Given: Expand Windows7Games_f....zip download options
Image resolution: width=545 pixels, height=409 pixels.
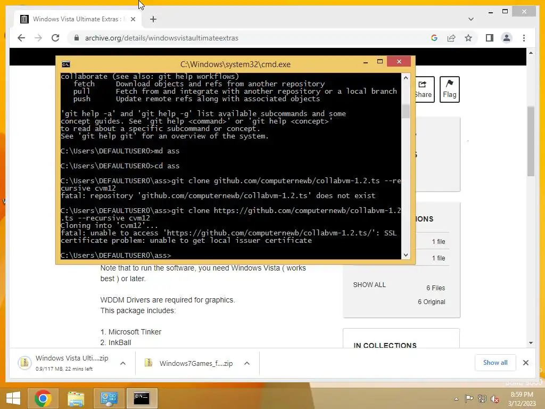Looking at the screenshot, I should pos(247,363).
